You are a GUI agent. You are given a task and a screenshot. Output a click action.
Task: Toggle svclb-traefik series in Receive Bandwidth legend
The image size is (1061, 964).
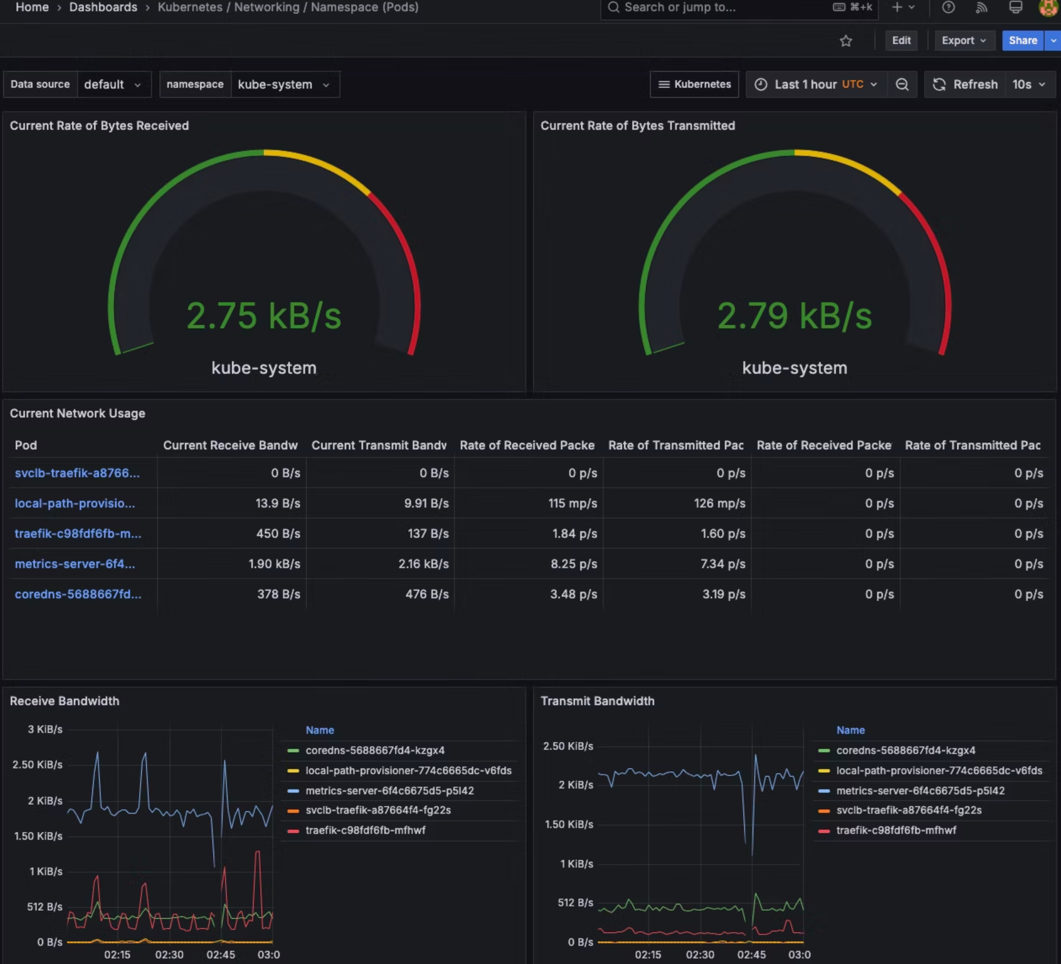pyautogui.click(x=379, y=810)
